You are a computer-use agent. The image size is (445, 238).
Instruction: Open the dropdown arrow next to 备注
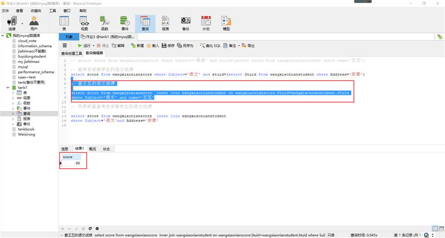239,46
